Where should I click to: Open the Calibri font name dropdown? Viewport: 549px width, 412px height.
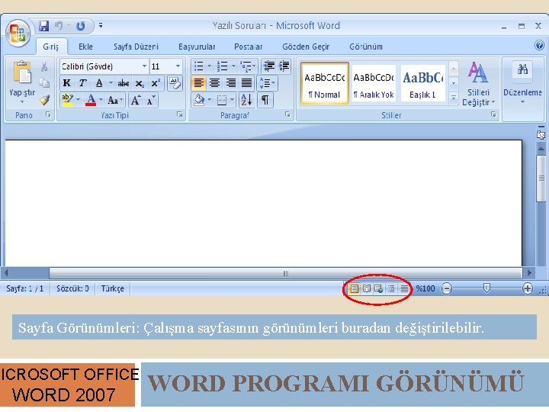(x=144, y=66)
